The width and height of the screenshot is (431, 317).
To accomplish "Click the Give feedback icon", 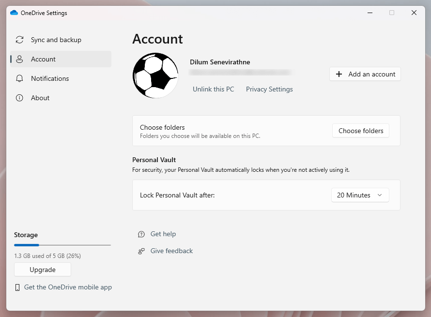I will (141, 251).
